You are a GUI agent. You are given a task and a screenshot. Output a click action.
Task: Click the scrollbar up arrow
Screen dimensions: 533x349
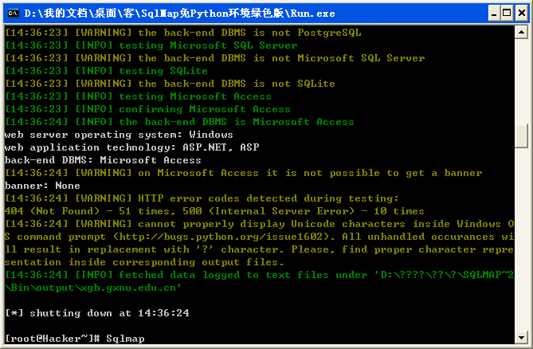[x=521, y=33]
